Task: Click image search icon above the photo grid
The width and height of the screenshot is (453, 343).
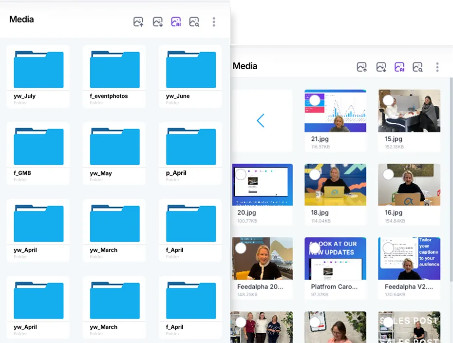Action: click(x=417, y=67)
